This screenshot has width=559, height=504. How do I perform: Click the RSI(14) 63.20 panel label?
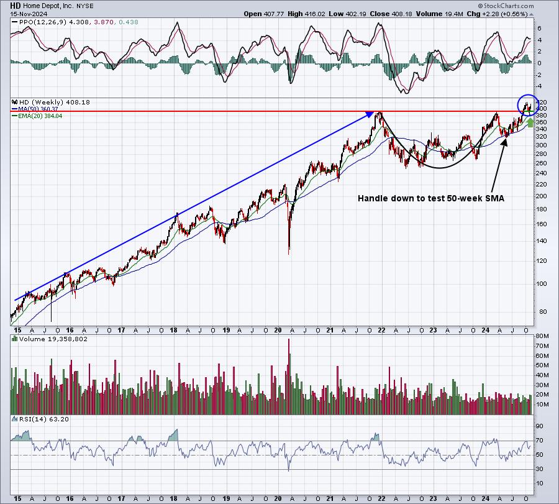44,419
